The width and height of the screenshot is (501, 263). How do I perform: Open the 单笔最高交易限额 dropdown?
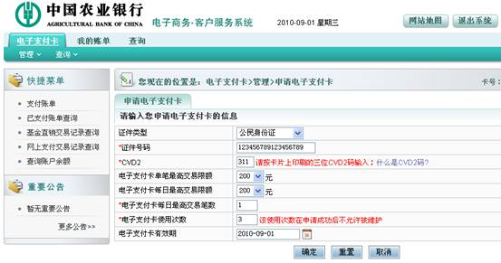coord(249,176)
